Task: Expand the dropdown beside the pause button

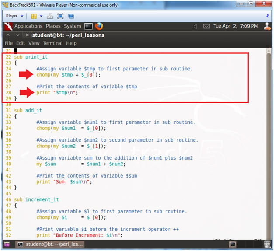Action: [x=41, y=16]
